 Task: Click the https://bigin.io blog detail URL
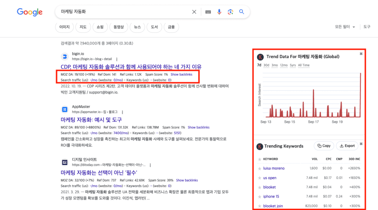click(92, 59)
